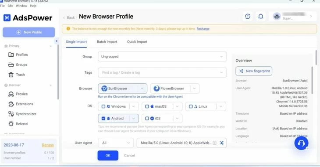
Task: Click the Renew link
Action: point(48,145)
